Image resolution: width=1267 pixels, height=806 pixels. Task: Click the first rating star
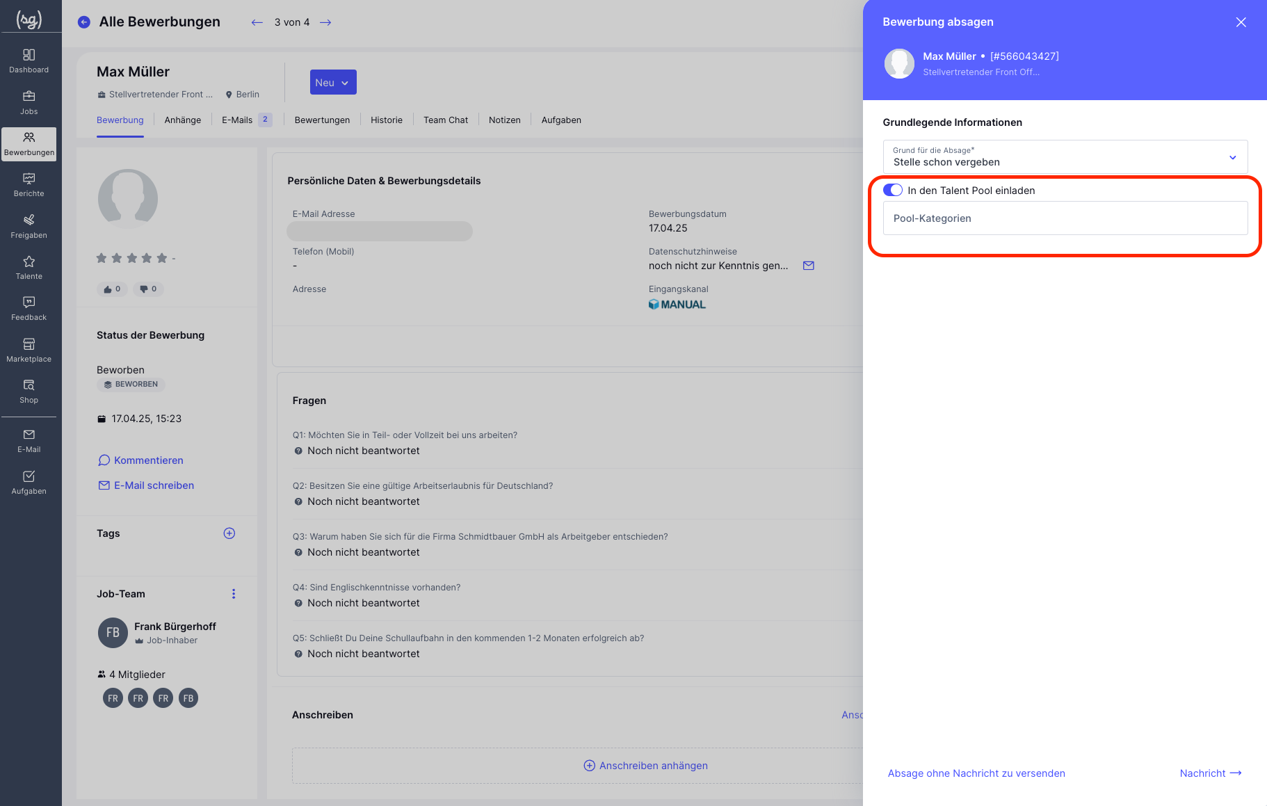pyautogui.click(x=102, y=258)
